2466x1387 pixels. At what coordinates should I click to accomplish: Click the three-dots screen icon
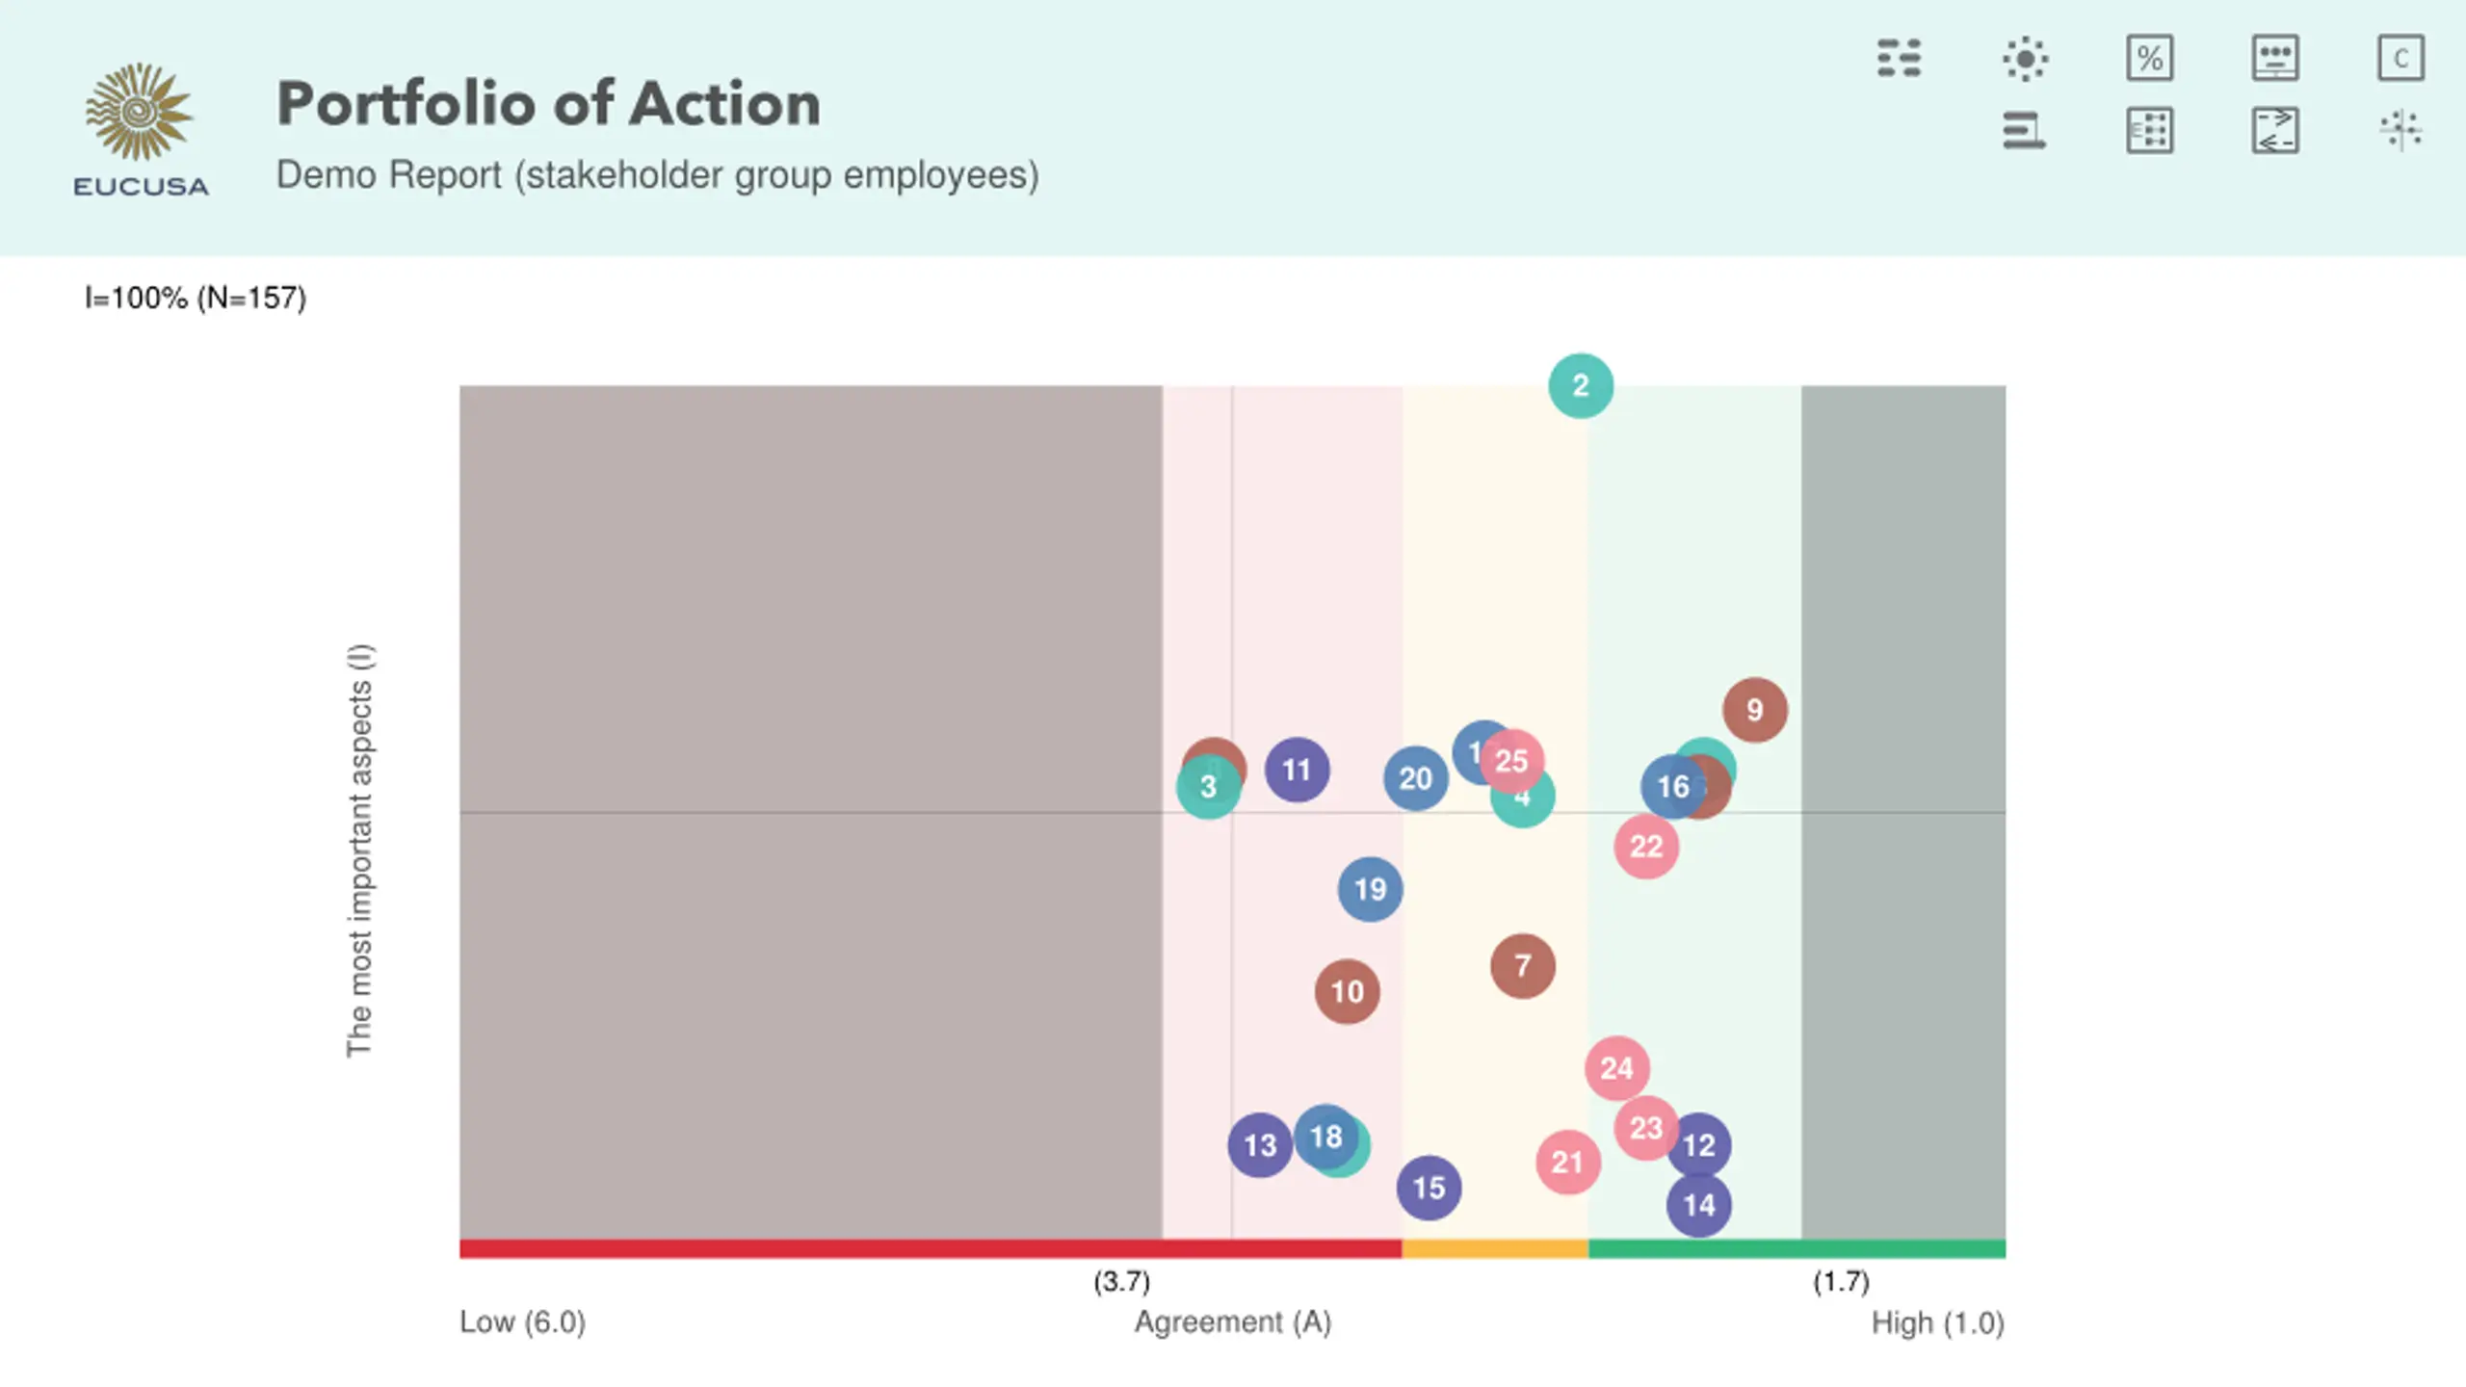click(2275, 59)
